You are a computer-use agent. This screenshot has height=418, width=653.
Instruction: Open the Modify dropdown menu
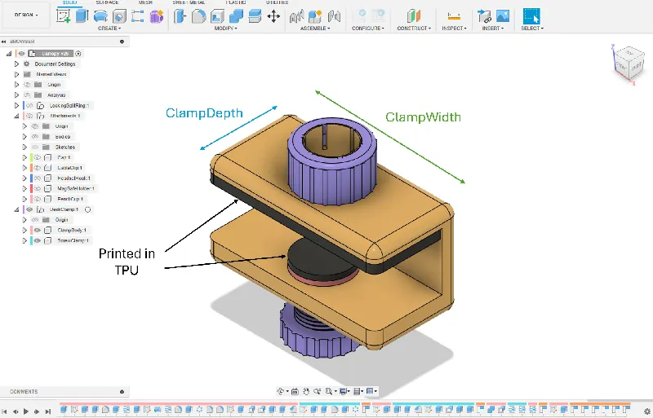click(226, 28)
